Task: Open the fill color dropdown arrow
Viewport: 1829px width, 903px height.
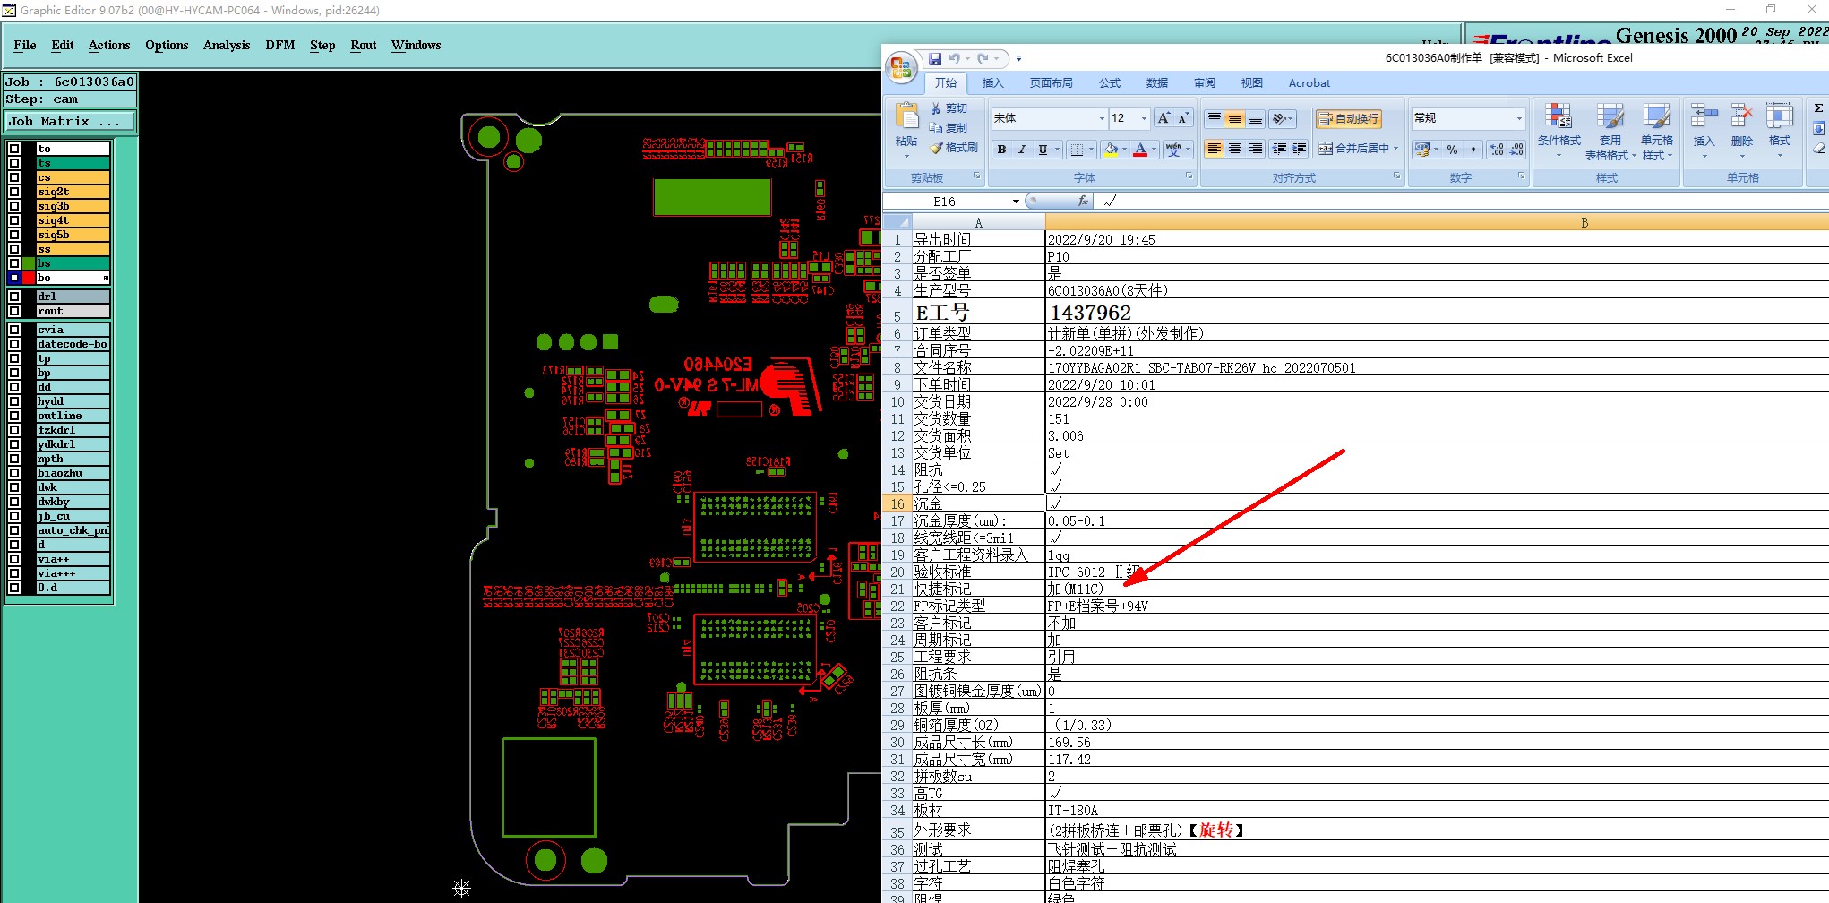Action: coord(1124,150)
